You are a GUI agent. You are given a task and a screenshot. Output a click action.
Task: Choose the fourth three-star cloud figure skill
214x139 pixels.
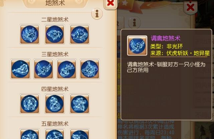tap(90, 69)
